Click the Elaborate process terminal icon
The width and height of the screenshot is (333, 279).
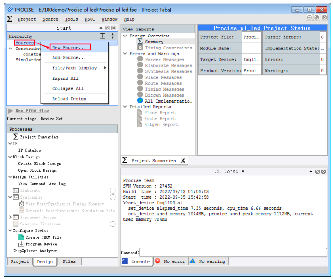click(16, 190)
